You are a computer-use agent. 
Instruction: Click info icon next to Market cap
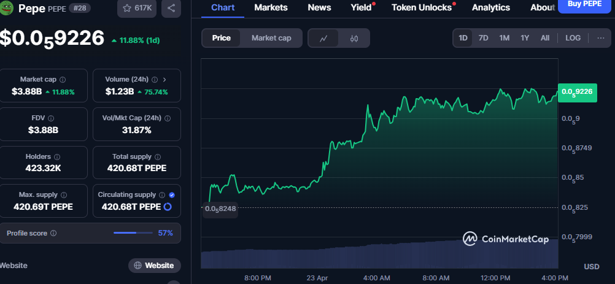63,80
